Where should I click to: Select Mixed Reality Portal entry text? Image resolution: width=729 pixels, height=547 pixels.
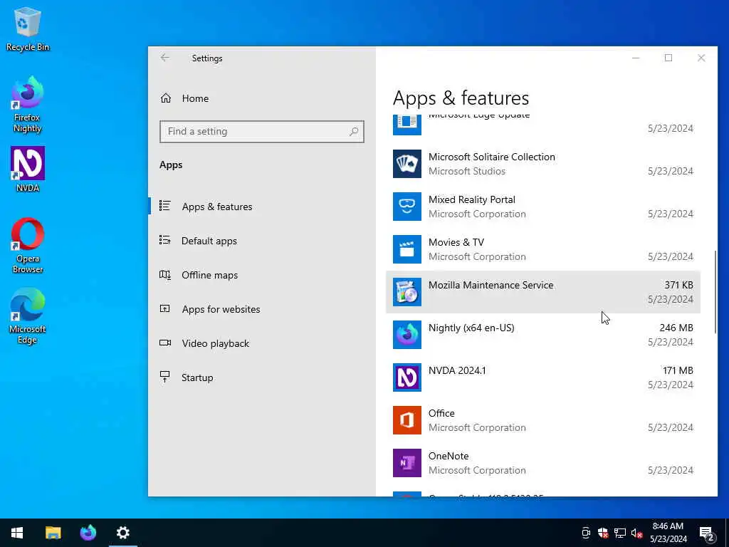(471, 199)
